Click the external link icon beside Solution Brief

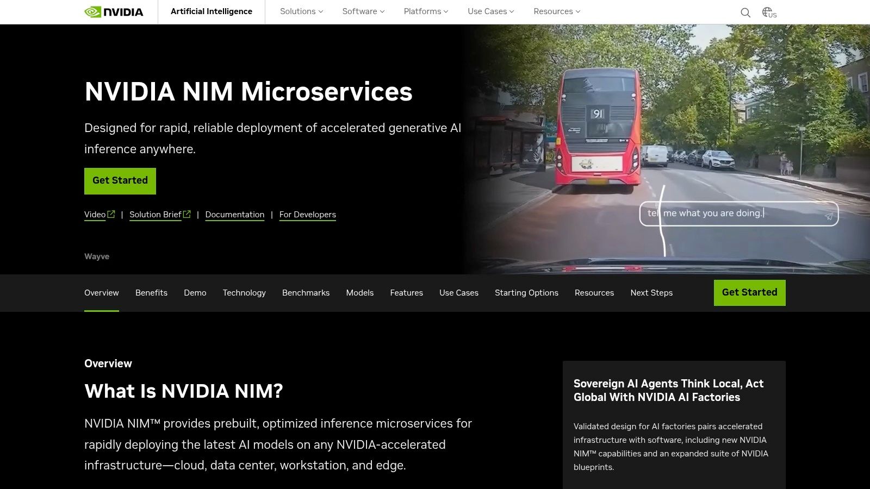tap(187, 214)
